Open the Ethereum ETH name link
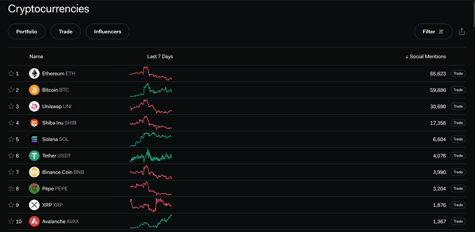Screen dimensions: 475x232 tap(59, 74)
